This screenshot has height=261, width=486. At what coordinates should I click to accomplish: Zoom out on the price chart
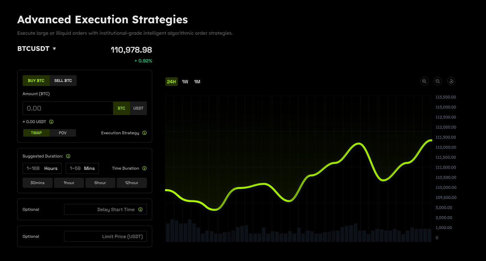click(438, 81)
